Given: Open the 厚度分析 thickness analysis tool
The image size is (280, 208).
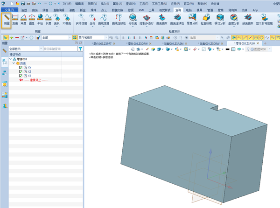Looking at the screenshot, I should coord(192,20).
